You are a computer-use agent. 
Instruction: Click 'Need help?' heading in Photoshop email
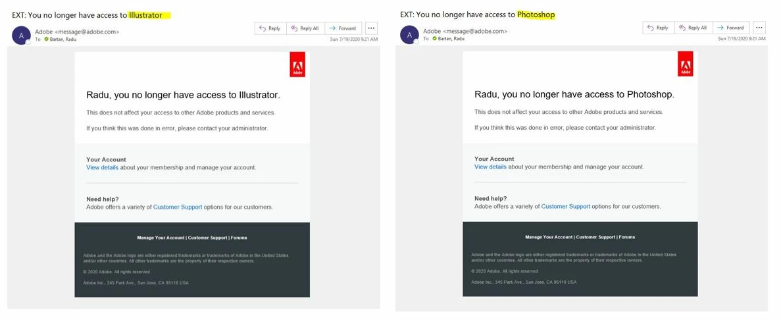click(491, 198)
